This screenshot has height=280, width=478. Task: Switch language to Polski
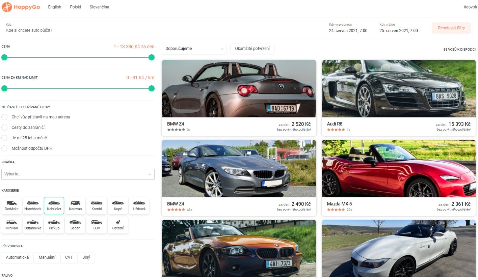76,7
